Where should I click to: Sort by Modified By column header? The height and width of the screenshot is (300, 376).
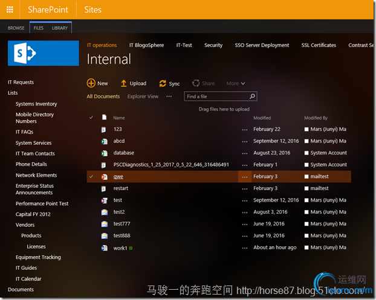pyautogui.click(x=316, y=118)
